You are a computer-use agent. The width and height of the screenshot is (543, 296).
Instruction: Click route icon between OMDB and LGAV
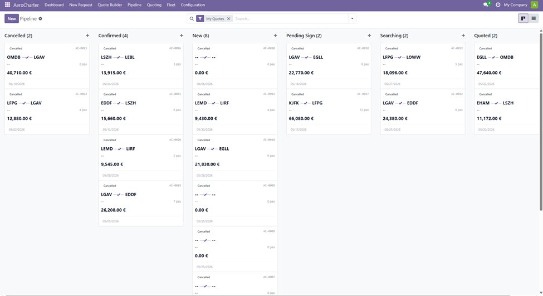[x=27, y=57]
